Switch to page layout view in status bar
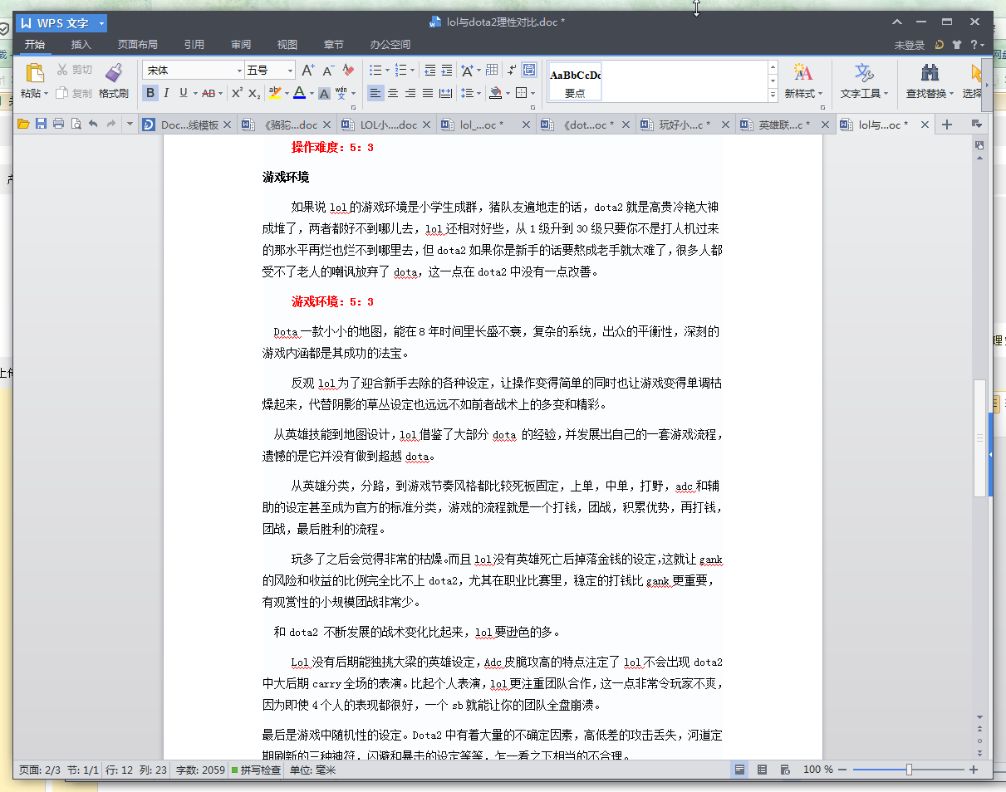The height and width of the screenshot is (792, 1006). pos(739,770)
